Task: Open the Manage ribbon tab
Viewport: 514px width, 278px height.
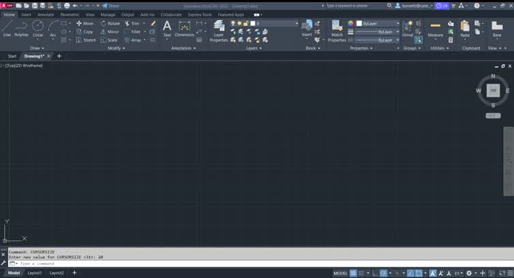Action: 108,14
